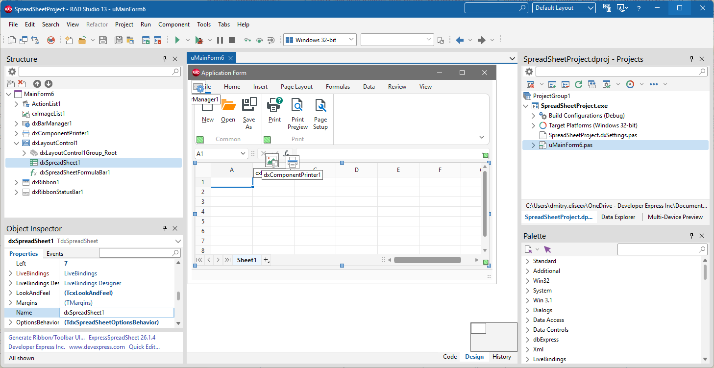Viewport: 714px width, 368px height.
Task: Select the Sheet1 worksheet tab
Action: pos(246,260)
